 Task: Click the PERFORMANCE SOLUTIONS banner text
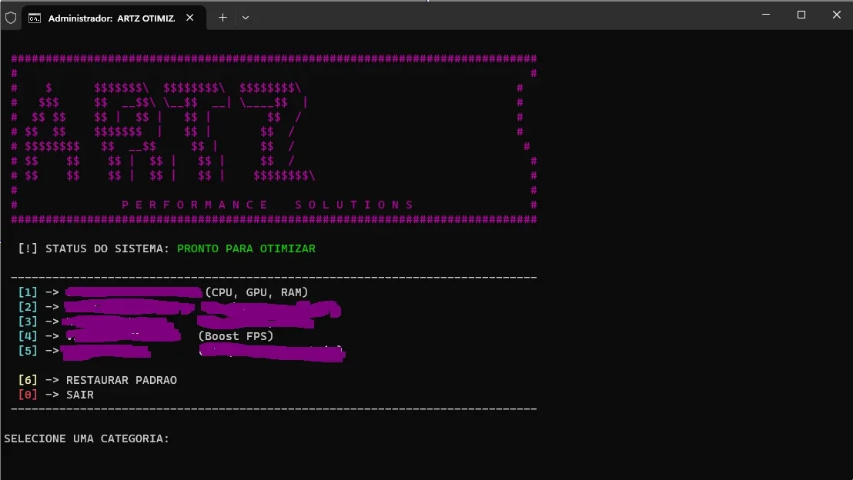coord(268,205)
